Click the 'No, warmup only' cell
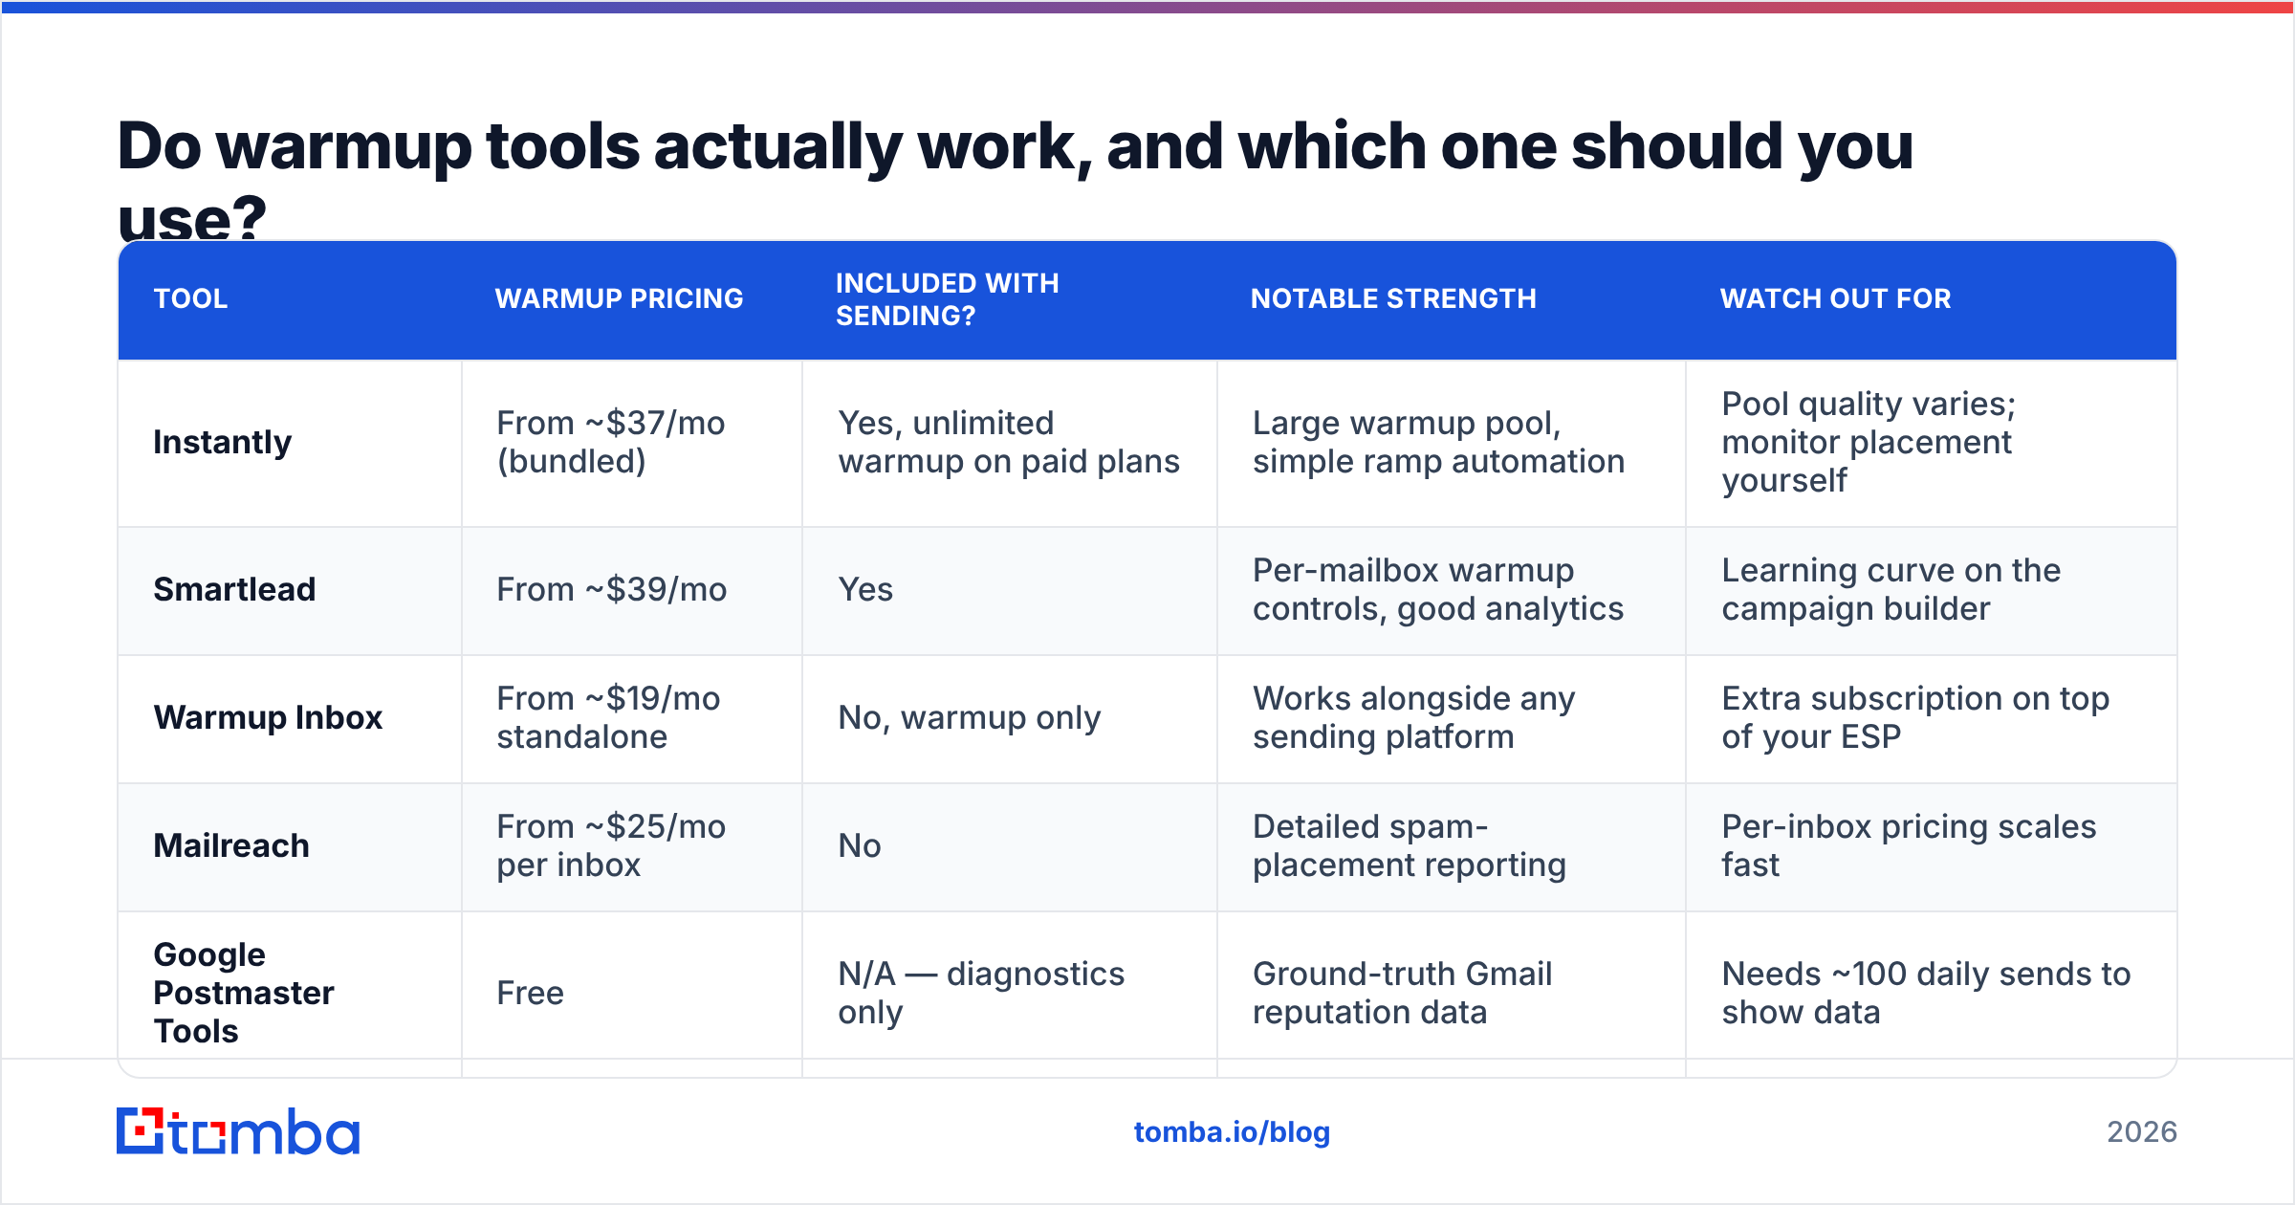The height and width of the screenshot is (1205, 2295). tap(969, 717)
